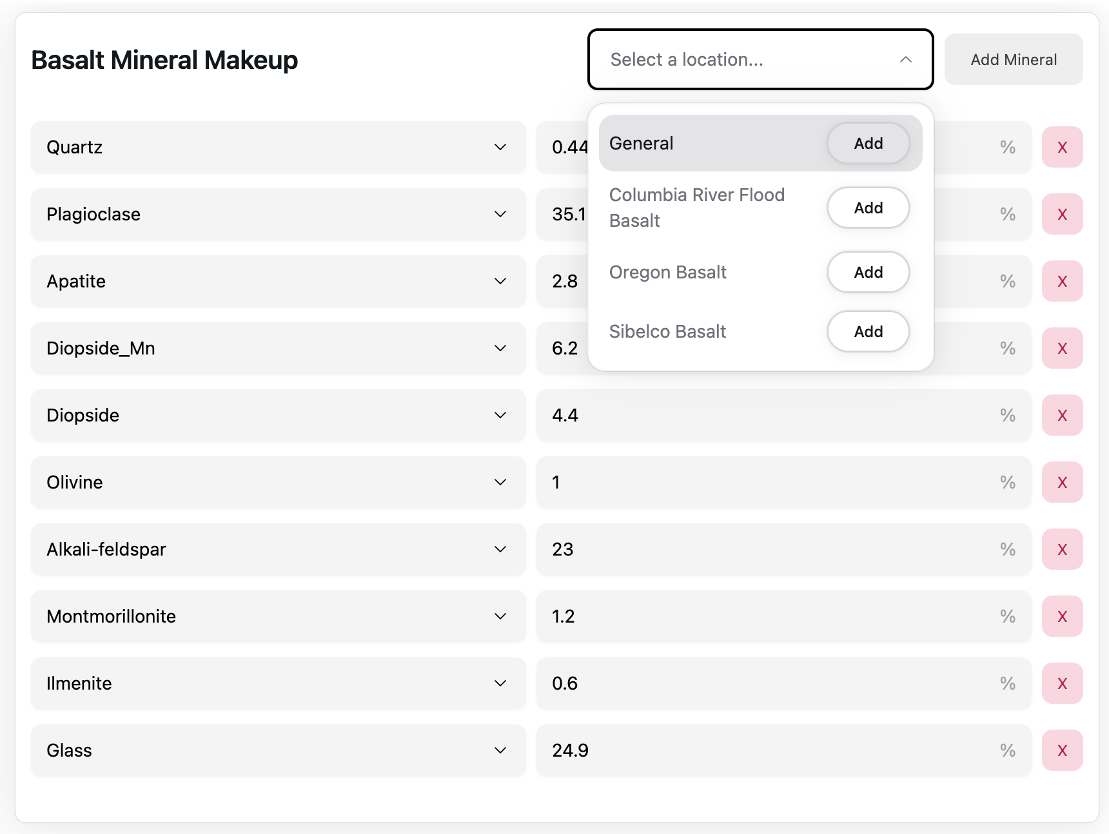
Task: Remove the Olivine row using X
Action: [x=1062, y=483]
